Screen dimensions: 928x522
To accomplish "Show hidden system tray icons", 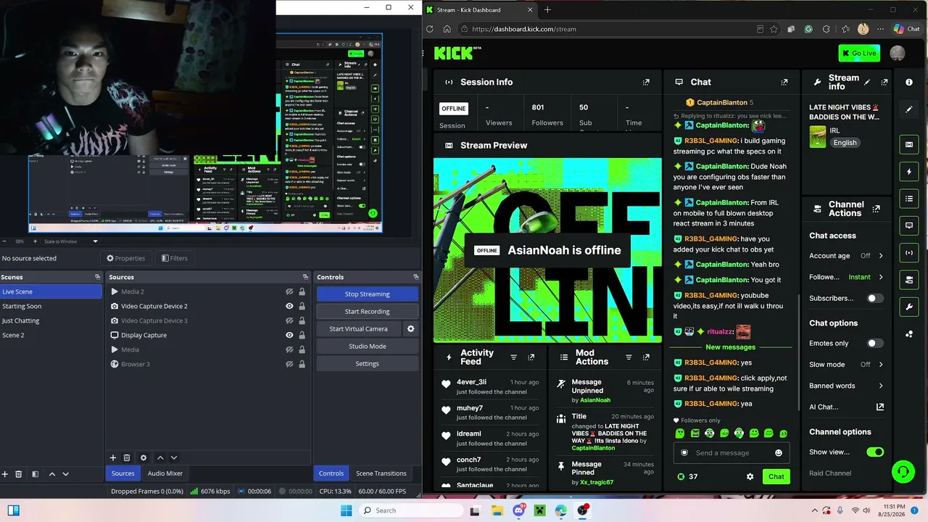I will pyautogui.click(x=814, y=510).
